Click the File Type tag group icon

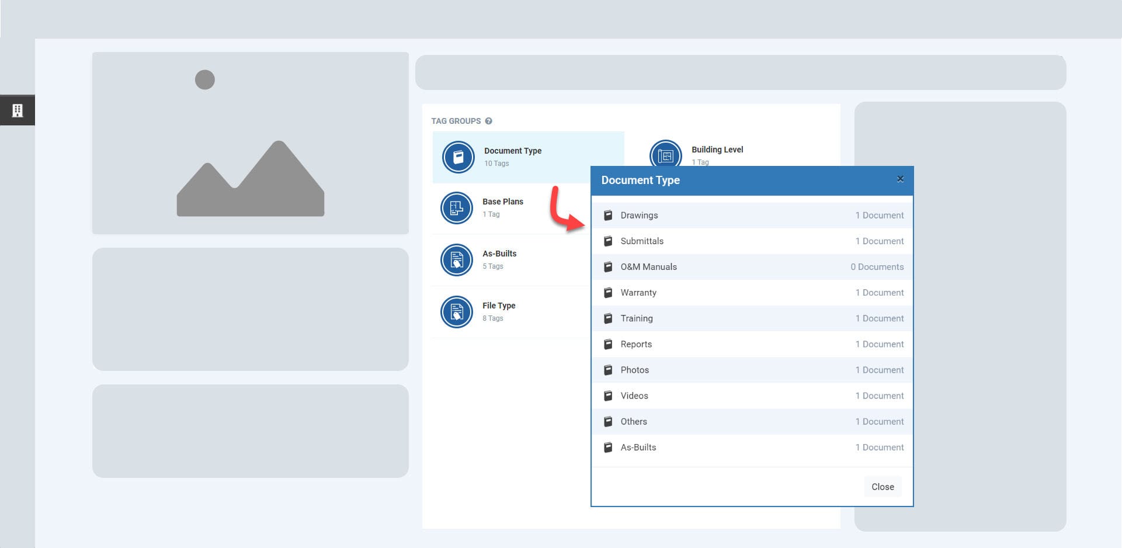click(456, 311)
